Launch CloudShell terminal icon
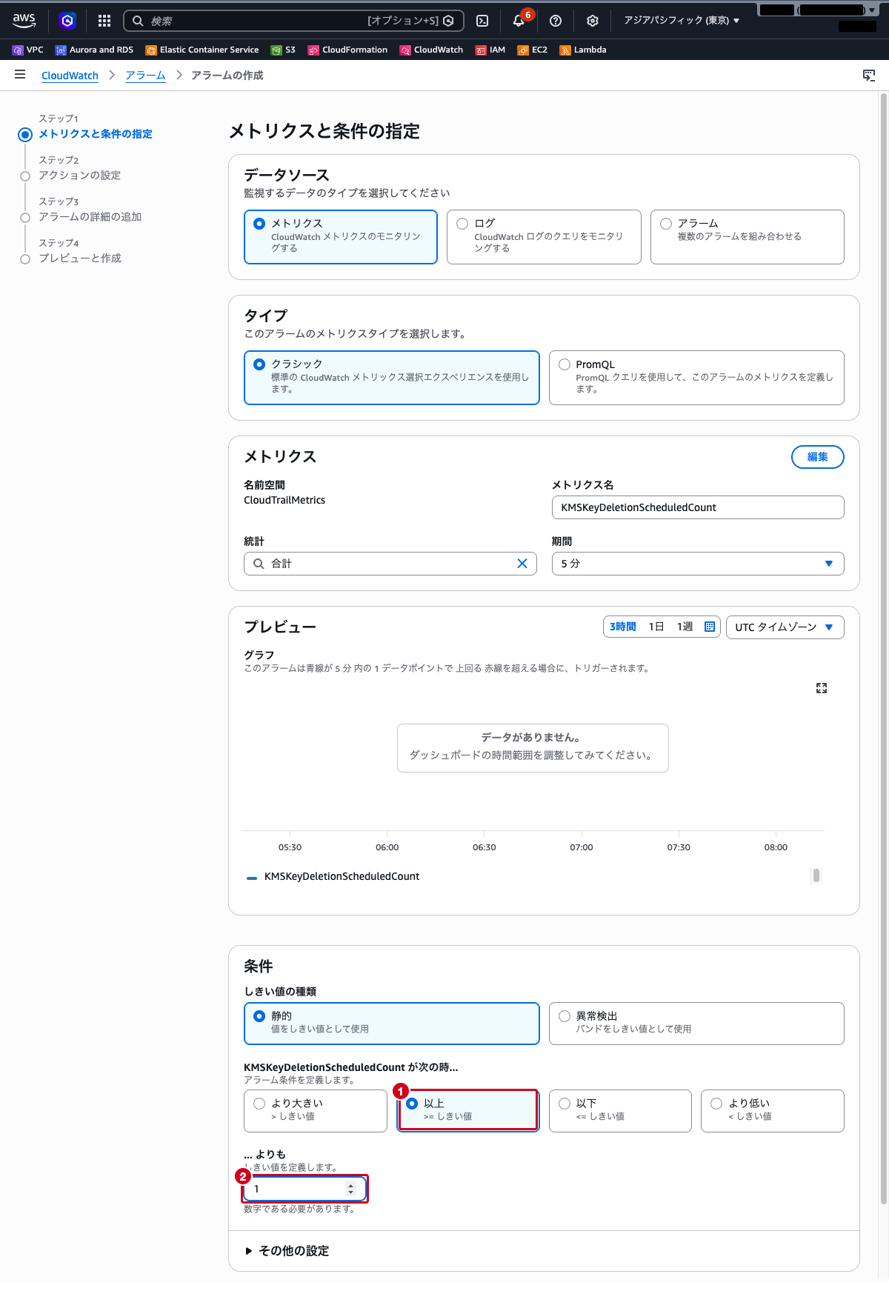 pos(482,21)
